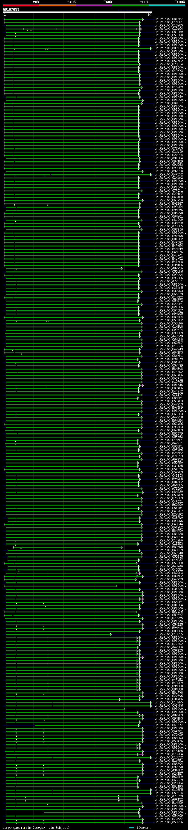Select the UniRef100_Q6BJF1 label
The height and width of the screenshot is (830, 188).
tap(169, 447)
